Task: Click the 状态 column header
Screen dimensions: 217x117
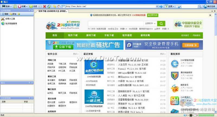Action: coord(28,102)
